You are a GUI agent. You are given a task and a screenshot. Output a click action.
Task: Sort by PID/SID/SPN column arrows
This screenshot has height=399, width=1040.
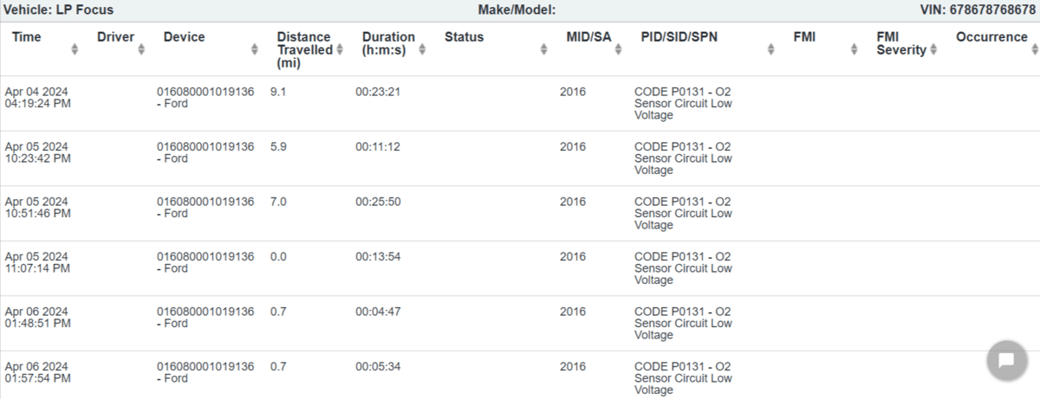click(770, 50)
